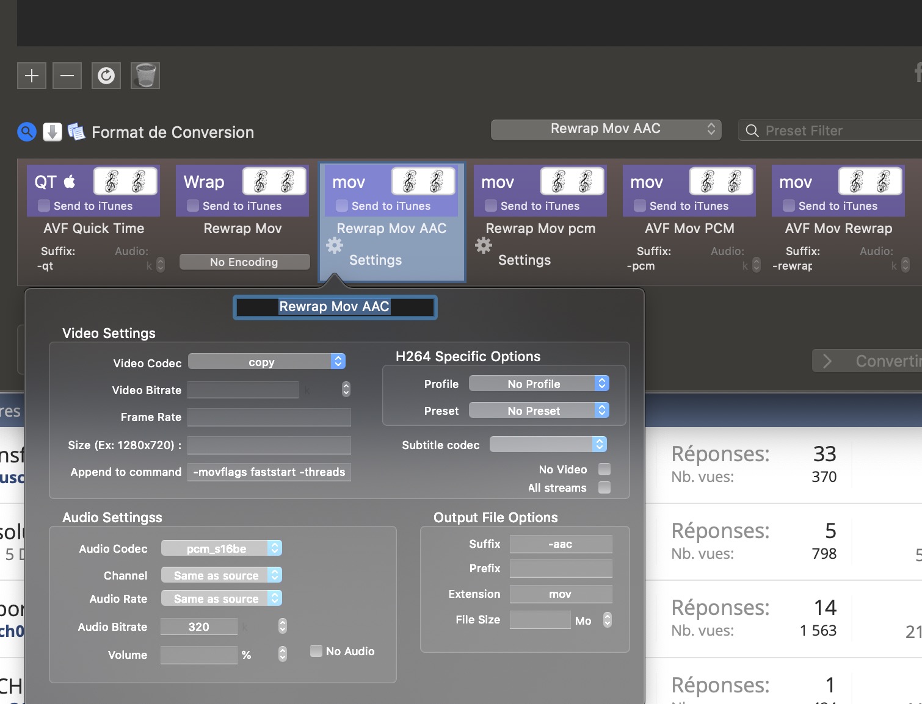The image size is (922, 704).
Task: Expand the H264 Profile dropdown
Action: tap(539, 384)
